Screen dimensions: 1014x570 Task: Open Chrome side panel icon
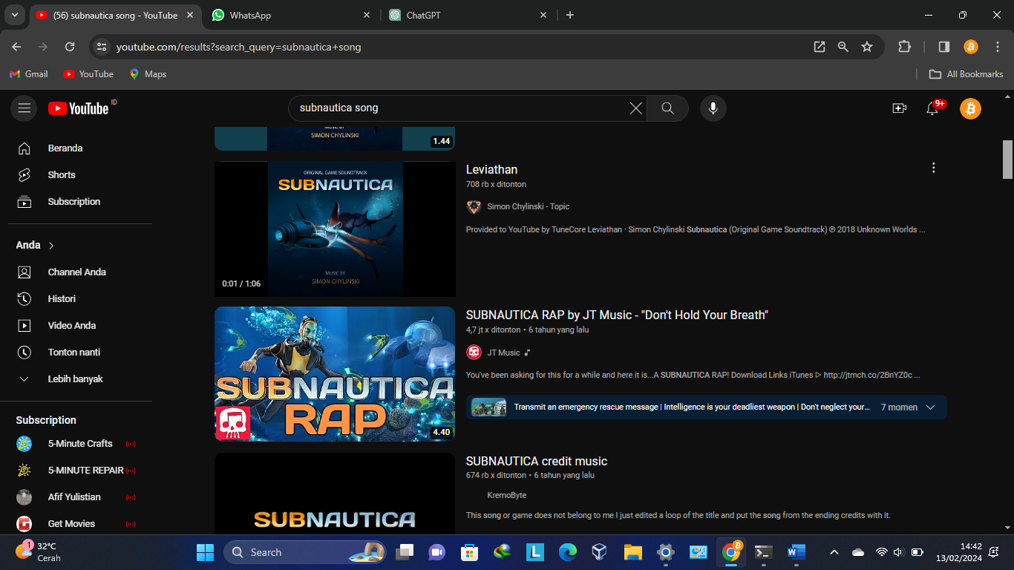pyautogui.click(x=944, y=47)
